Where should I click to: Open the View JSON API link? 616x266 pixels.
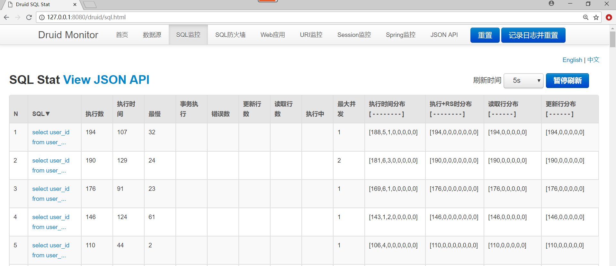106,80
